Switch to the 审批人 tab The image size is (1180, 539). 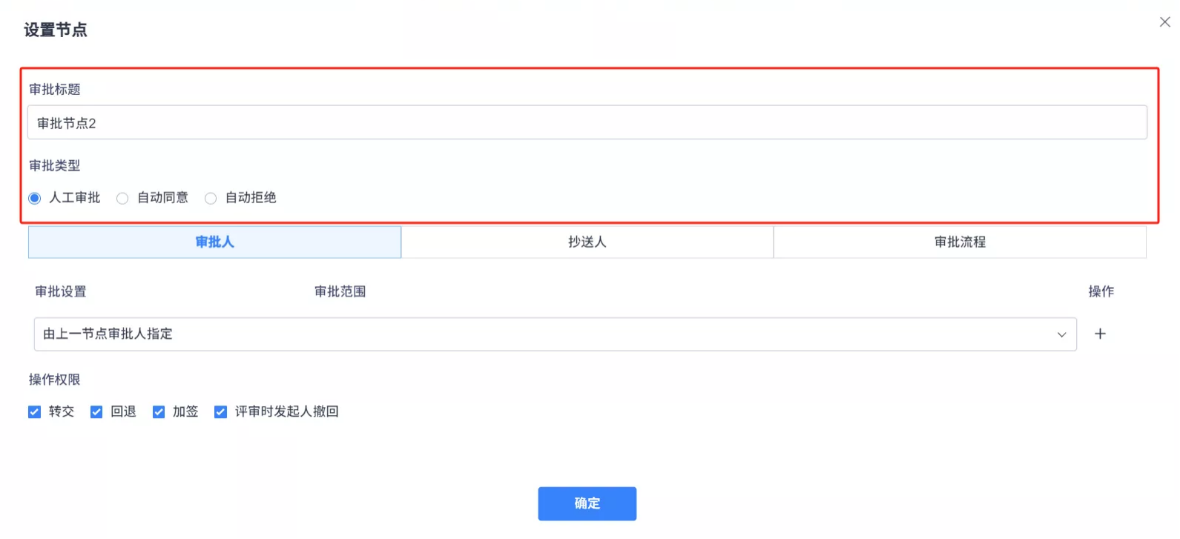[214, 242]
